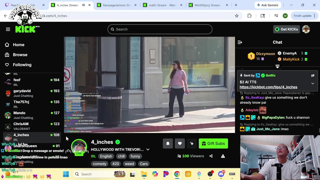Screen dimensions: 320x180
Task: Select EnemyA in leaderboard
Action: click(290, 53)
